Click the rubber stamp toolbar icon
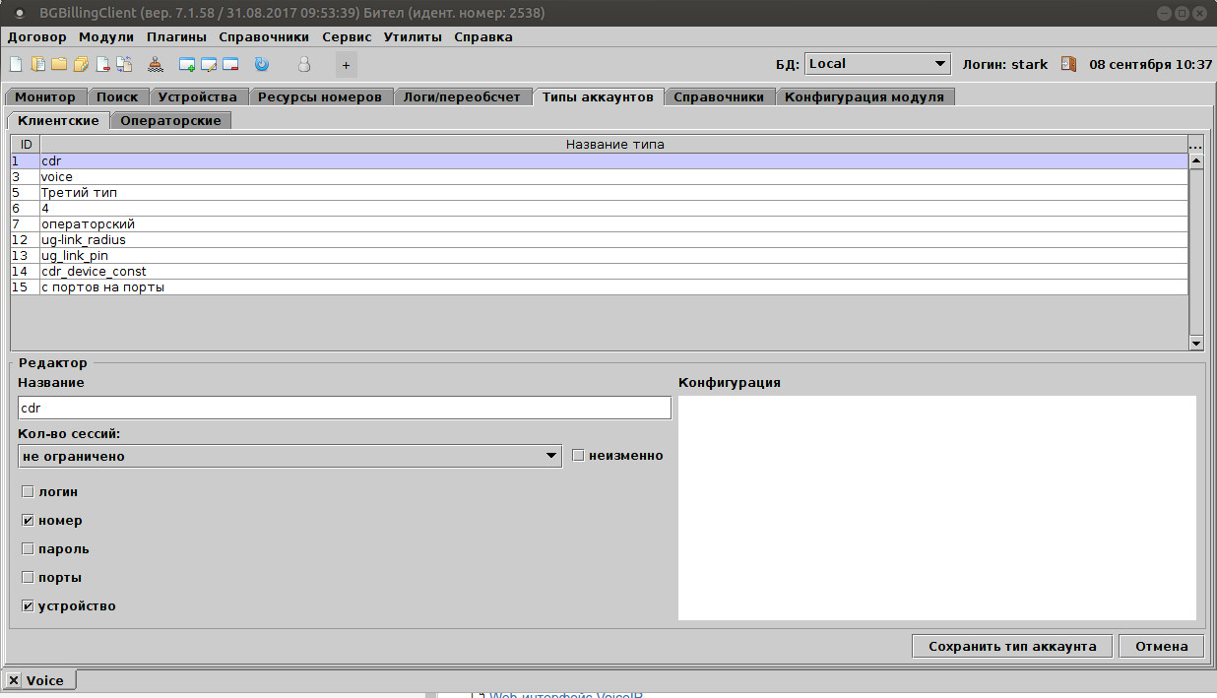Screen dimensions: 1217x698 [156, 65]
